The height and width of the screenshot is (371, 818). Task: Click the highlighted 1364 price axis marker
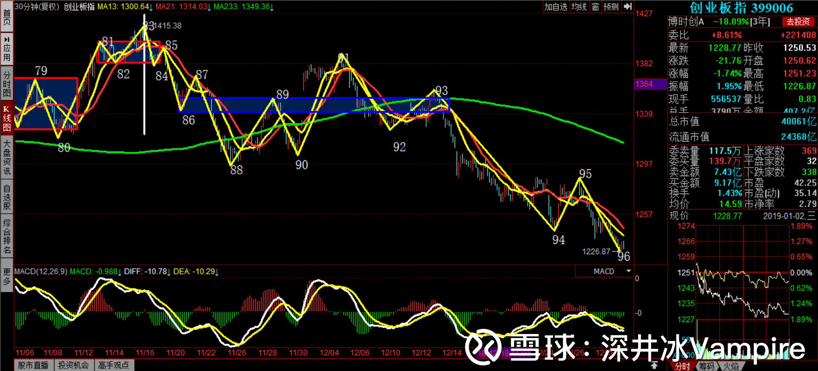[650, 84]
